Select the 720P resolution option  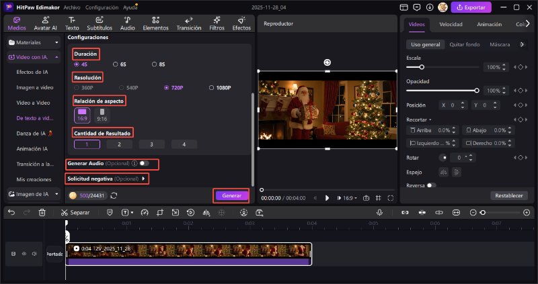(174, 88)
